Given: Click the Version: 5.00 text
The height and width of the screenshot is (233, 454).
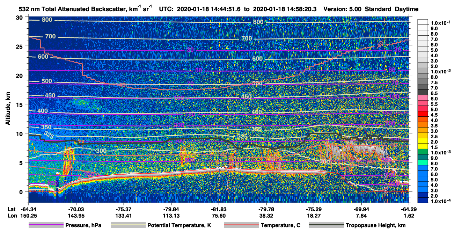Looking at the screenshot, I should coord(342,9).
